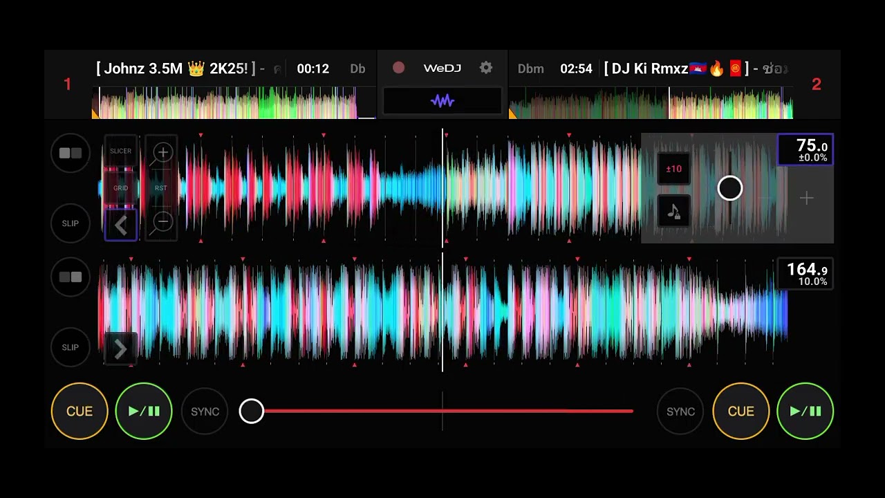Toggle SLIP mode on deck 1
The image size is (885, 498).
[71, 223]
